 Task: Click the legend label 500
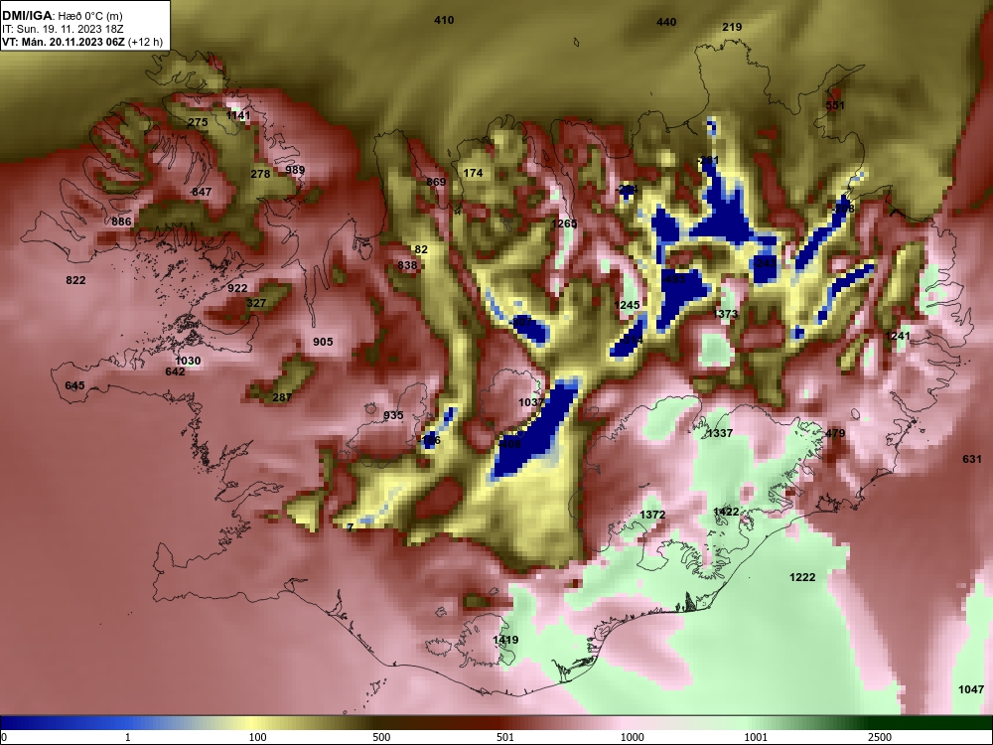tap(381, 737)
